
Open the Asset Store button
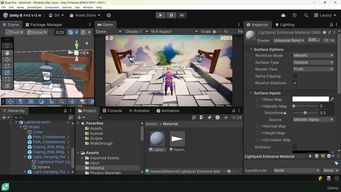85,15
